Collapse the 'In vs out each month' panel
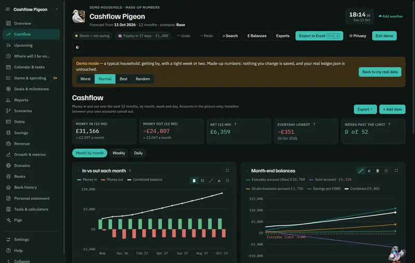Viewport: 415px width, 263px height. [x=78, y=171]
